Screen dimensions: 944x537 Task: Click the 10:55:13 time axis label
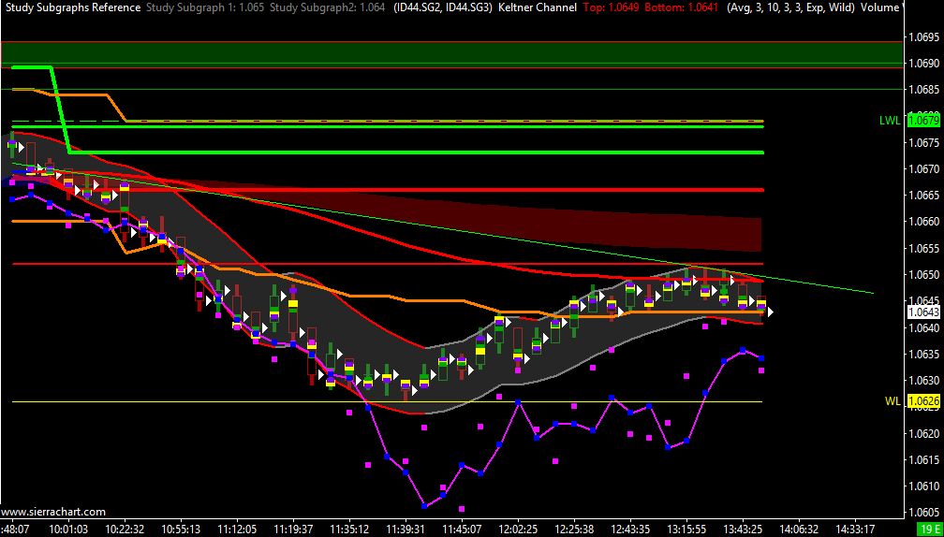click(182, 529)
